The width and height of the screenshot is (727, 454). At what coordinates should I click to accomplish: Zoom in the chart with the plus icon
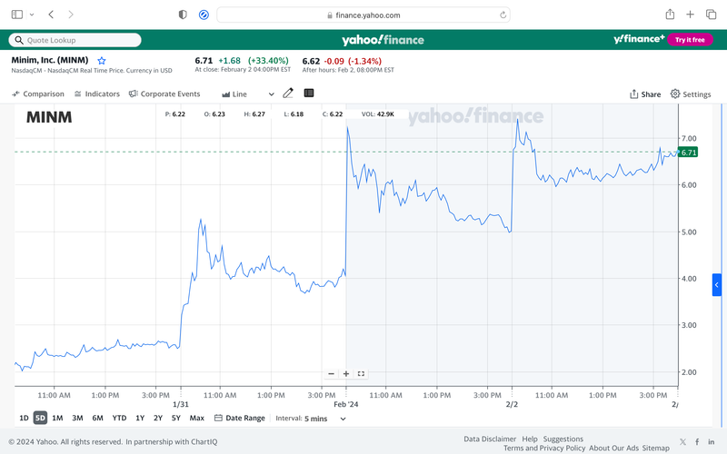click(x=346, y=374)
